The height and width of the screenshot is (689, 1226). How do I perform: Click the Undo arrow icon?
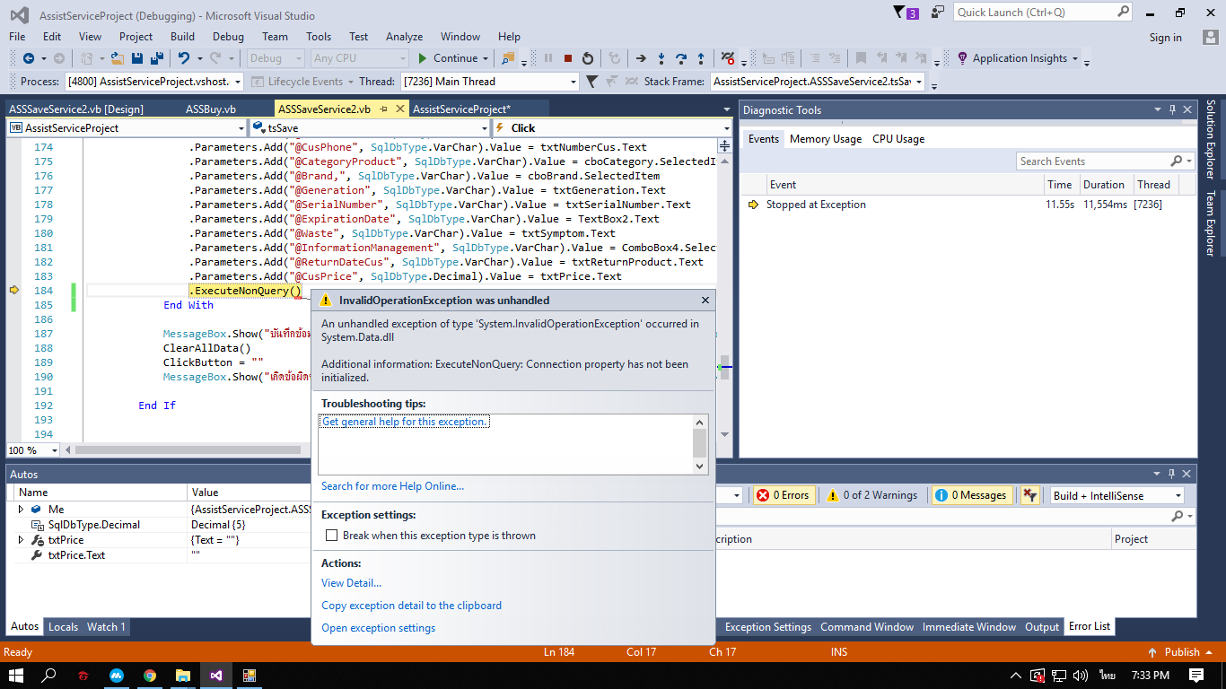[x=184, y=58]
